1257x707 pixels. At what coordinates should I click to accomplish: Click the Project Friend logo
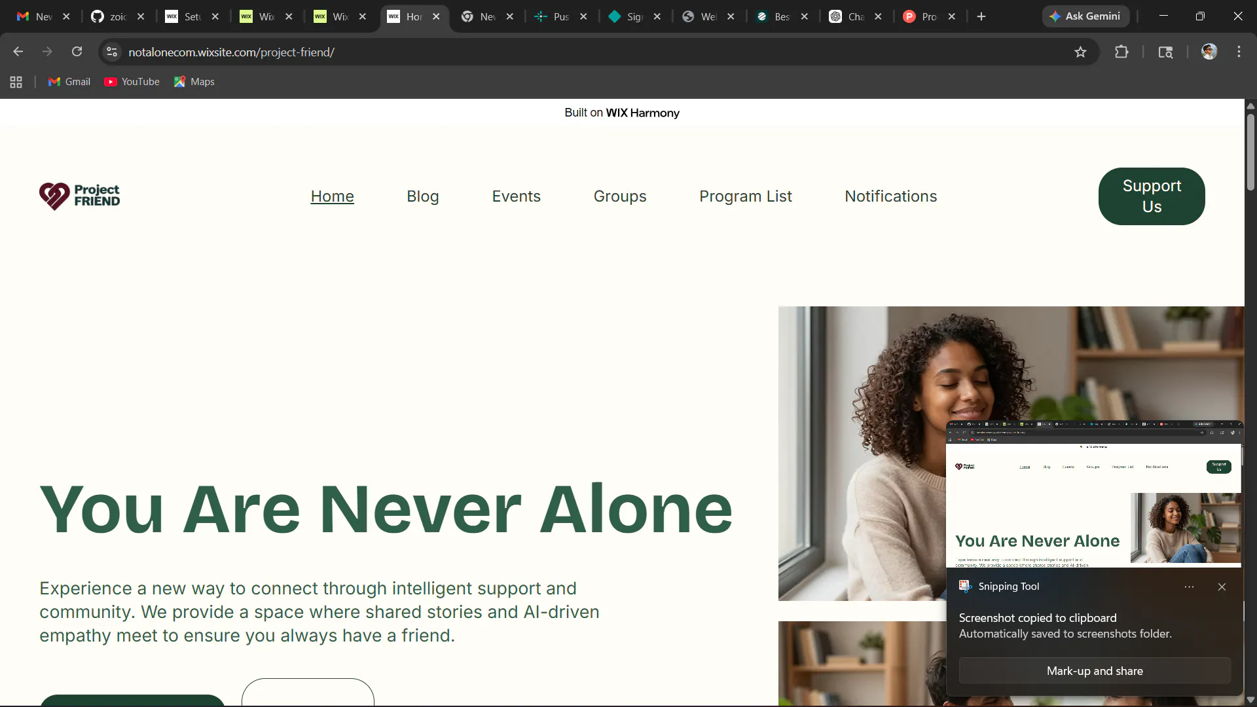click(x=79, y=196)
